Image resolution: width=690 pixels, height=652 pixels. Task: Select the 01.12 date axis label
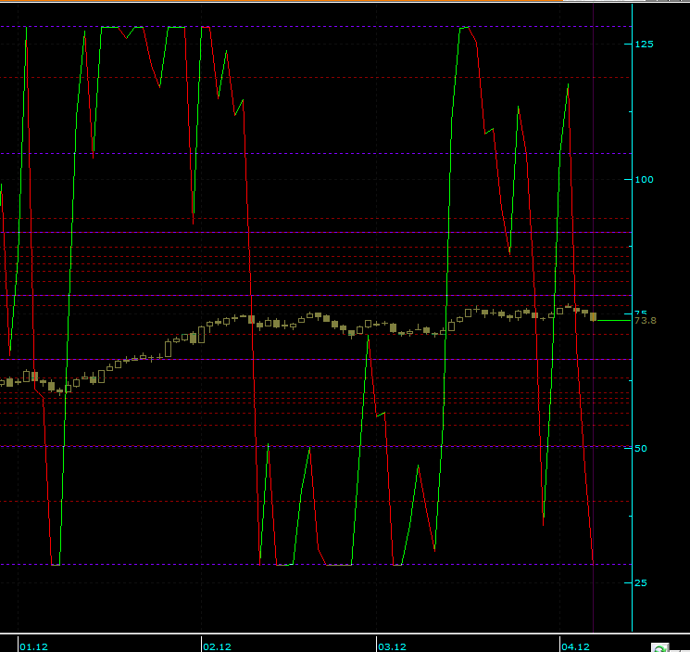coord(34,646)
